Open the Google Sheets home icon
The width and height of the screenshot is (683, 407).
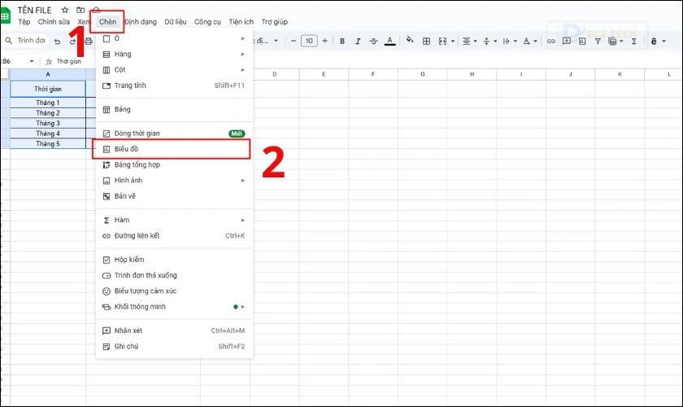[x=5, y=16]
